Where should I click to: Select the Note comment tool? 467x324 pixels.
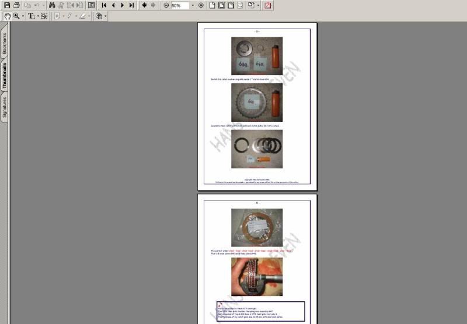click(x=57, y=16)
